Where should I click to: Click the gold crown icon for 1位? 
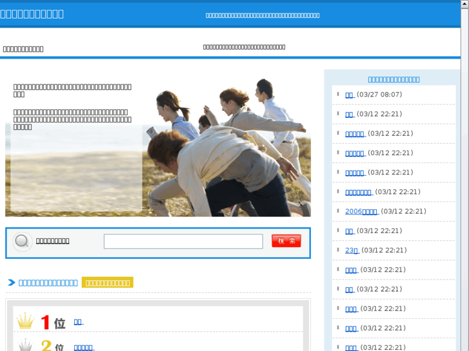(25, 321)
